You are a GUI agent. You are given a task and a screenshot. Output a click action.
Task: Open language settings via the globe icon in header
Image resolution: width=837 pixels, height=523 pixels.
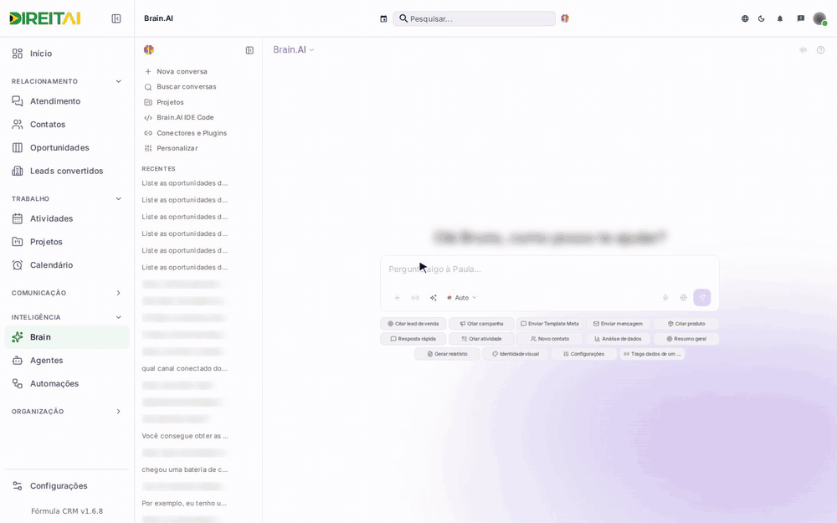(x=745, y=18)
